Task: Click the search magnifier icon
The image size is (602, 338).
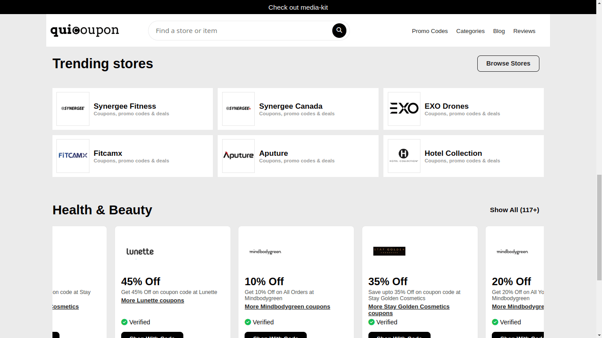Action: tap(339, 30)
